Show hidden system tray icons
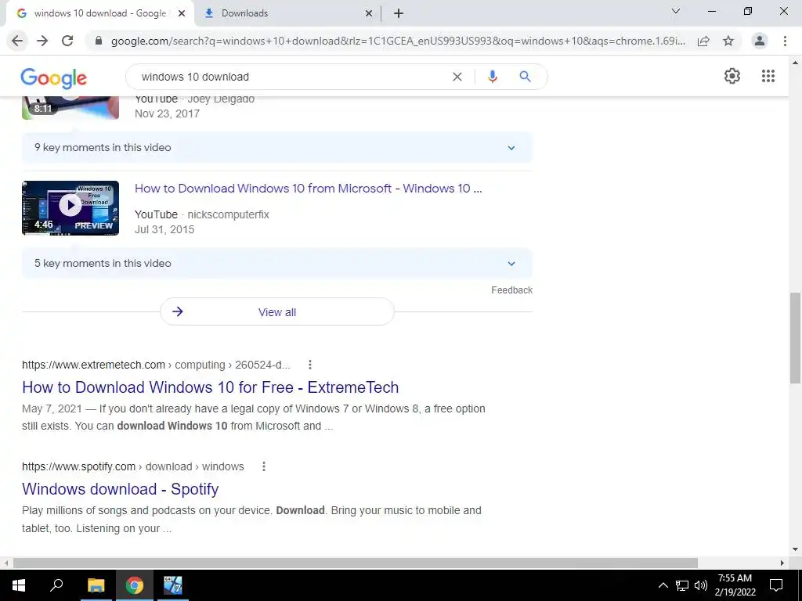Viewport: 802px width, 601px height. coord(663,585)
